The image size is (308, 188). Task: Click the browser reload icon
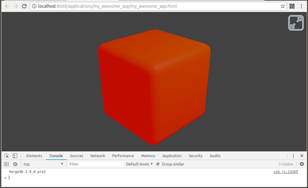[x=24, y=6]
